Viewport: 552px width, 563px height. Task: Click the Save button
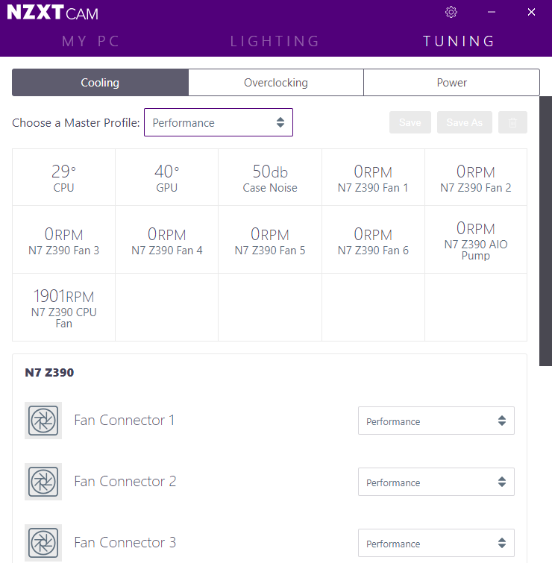(x=410, y=122)
